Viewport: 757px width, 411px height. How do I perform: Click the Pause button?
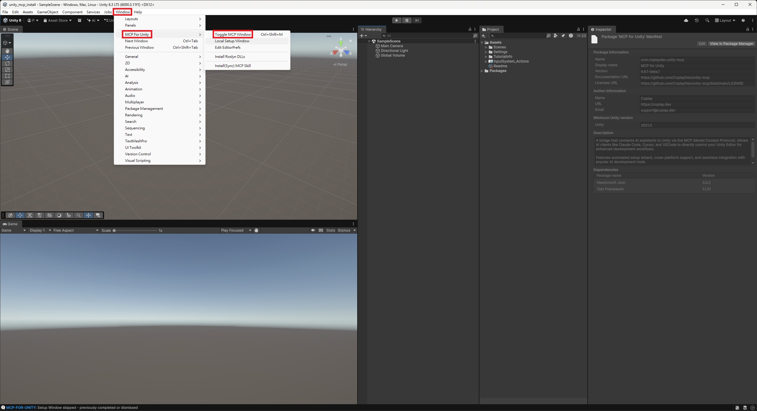(x=407, y=20)
